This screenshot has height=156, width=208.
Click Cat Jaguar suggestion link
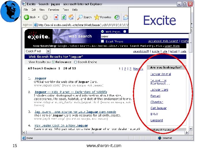(x=159, y=108)
